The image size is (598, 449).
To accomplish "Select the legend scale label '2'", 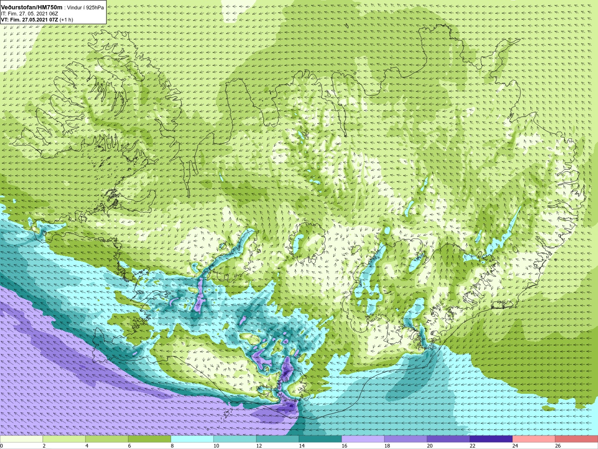I will (x=44, y=446).
